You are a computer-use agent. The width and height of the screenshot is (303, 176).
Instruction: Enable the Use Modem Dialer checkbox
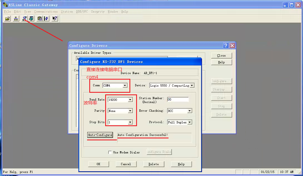click(110, 152)
